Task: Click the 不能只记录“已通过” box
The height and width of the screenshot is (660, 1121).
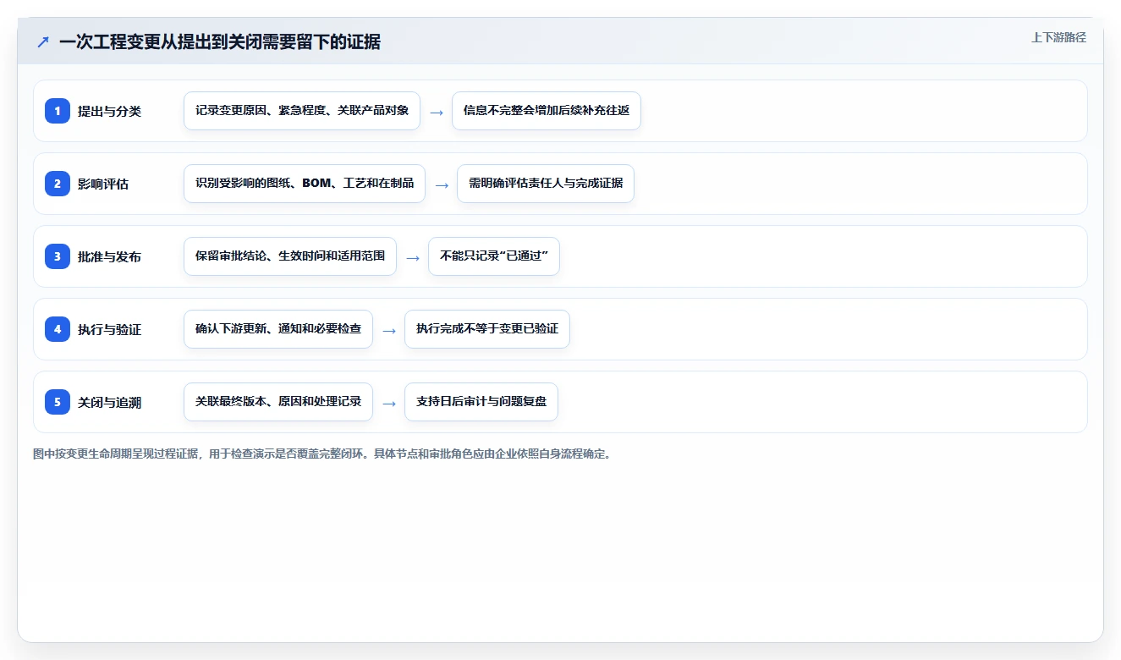Action: coord(494,256)
